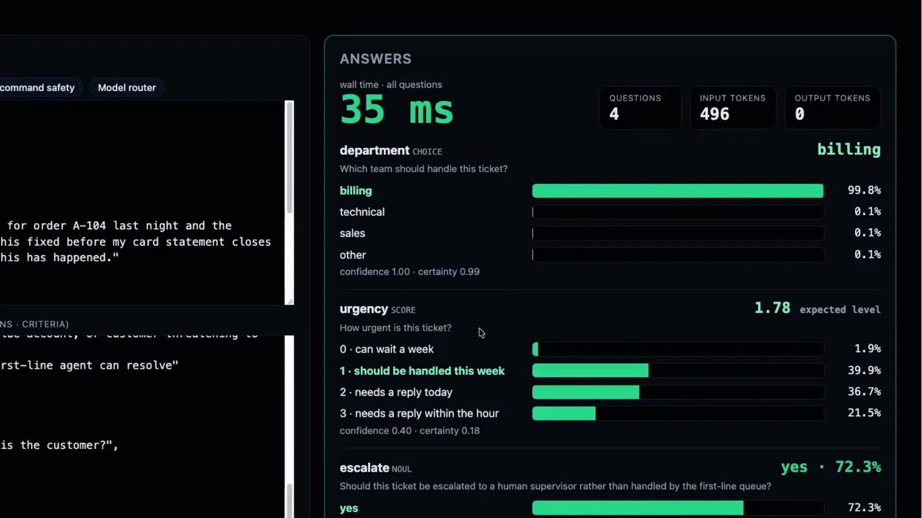
Task: Click '1 · should be handled this week' option
Action: (x=422, y=371)
